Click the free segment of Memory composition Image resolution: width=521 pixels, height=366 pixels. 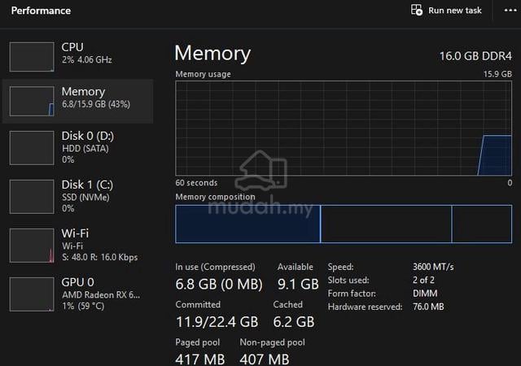coord(482,224)
